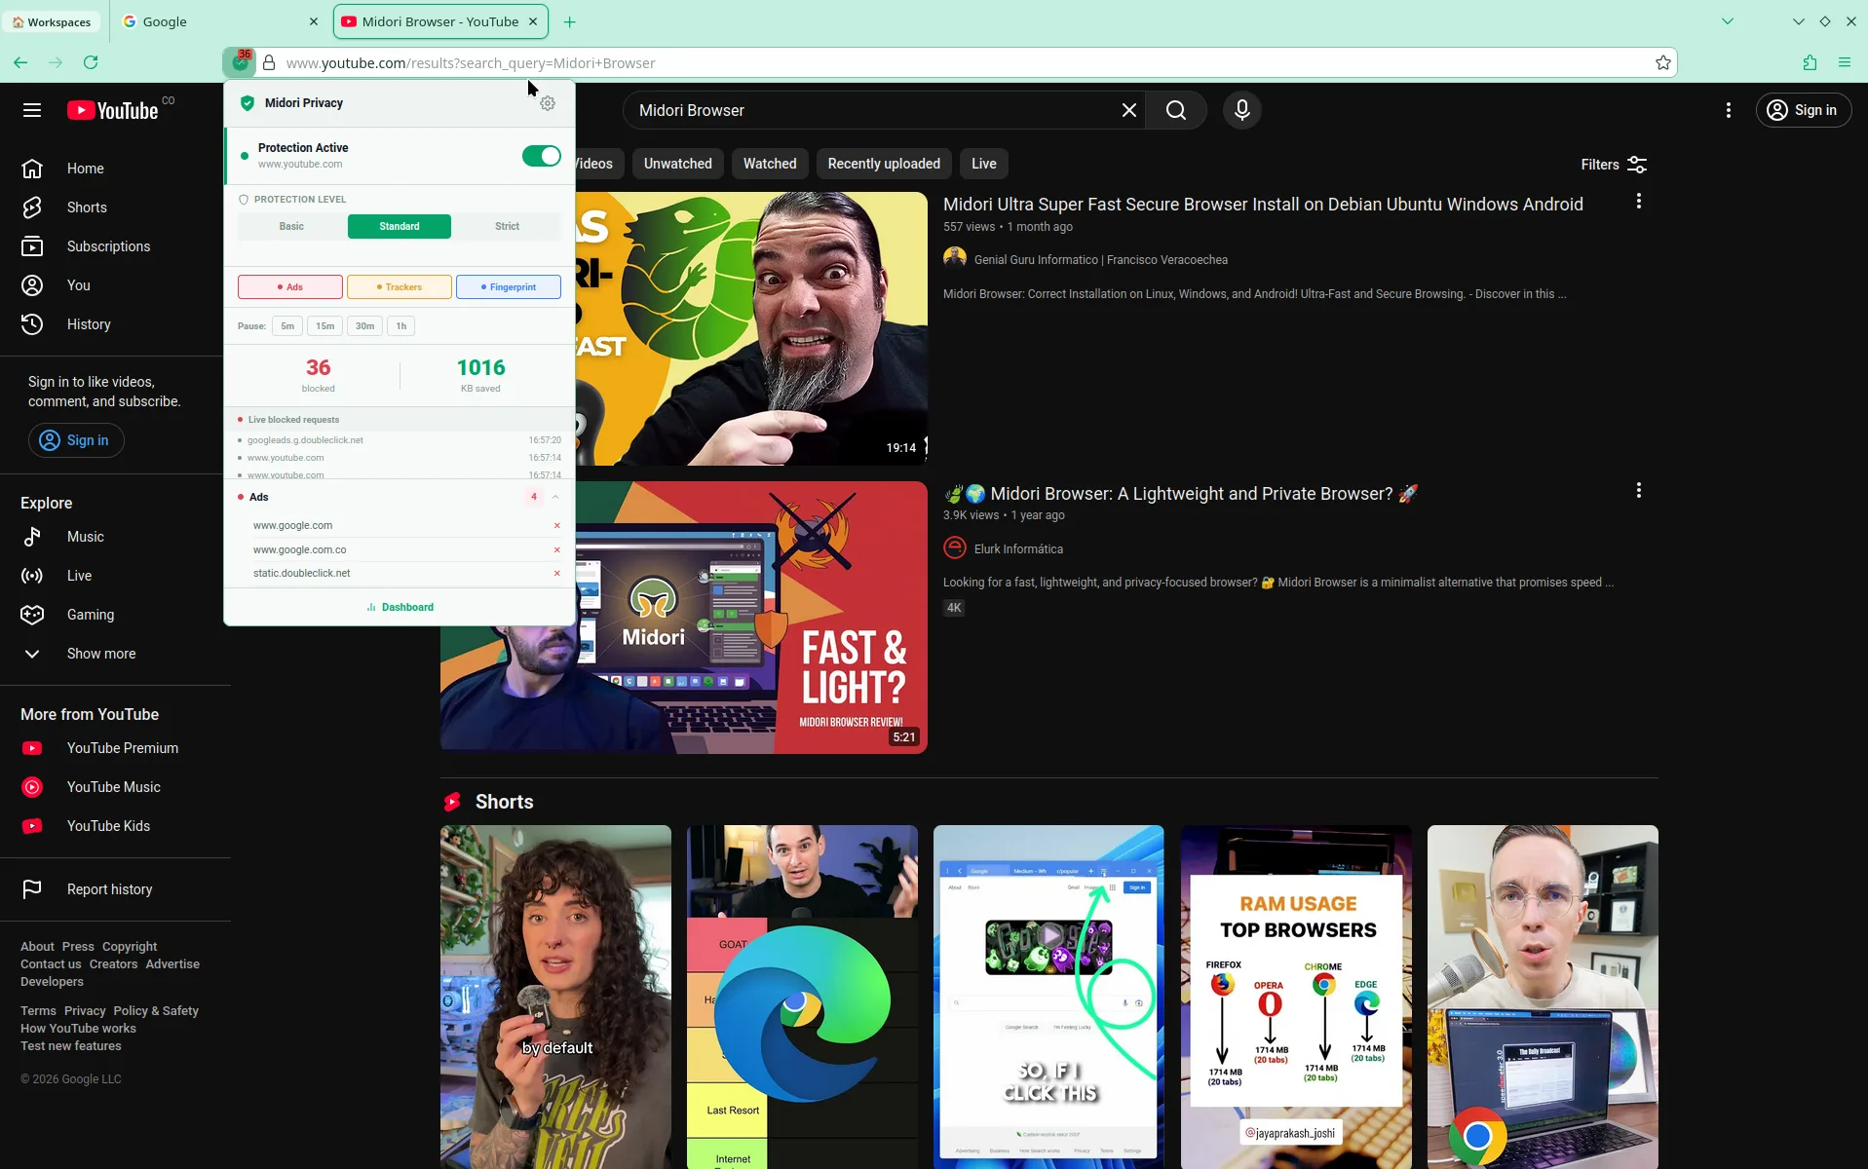This screenshot has width=1868, height=1169.
Task: Click the Midori Privacy shield in address bar
Action: (240, 62)
